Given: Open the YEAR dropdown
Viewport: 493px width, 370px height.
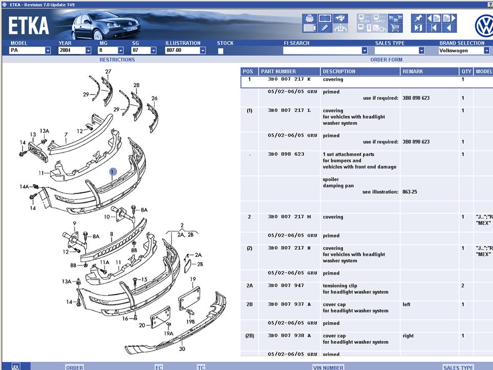Looking at the screenshot, I should coord(88,50).
